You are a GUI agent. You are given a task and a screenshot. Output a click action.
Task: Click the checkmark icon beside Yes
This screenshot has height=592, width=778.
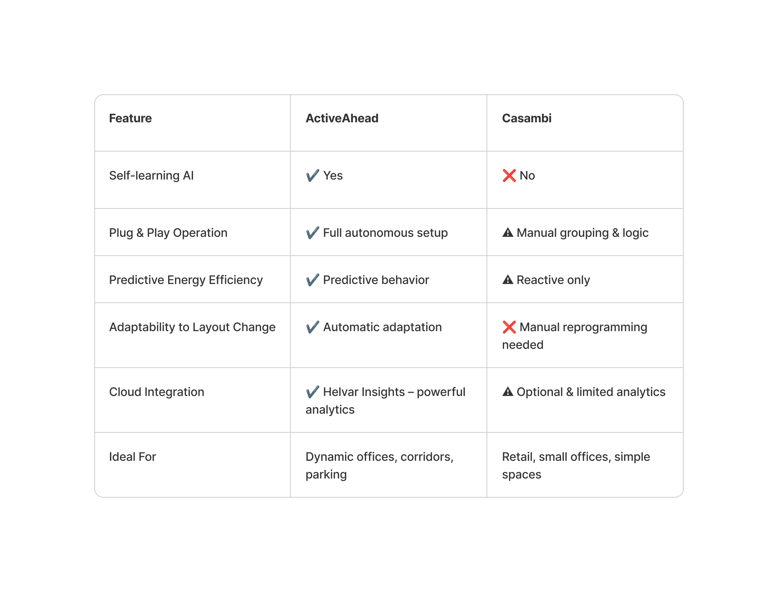click(x=312, y=175)
